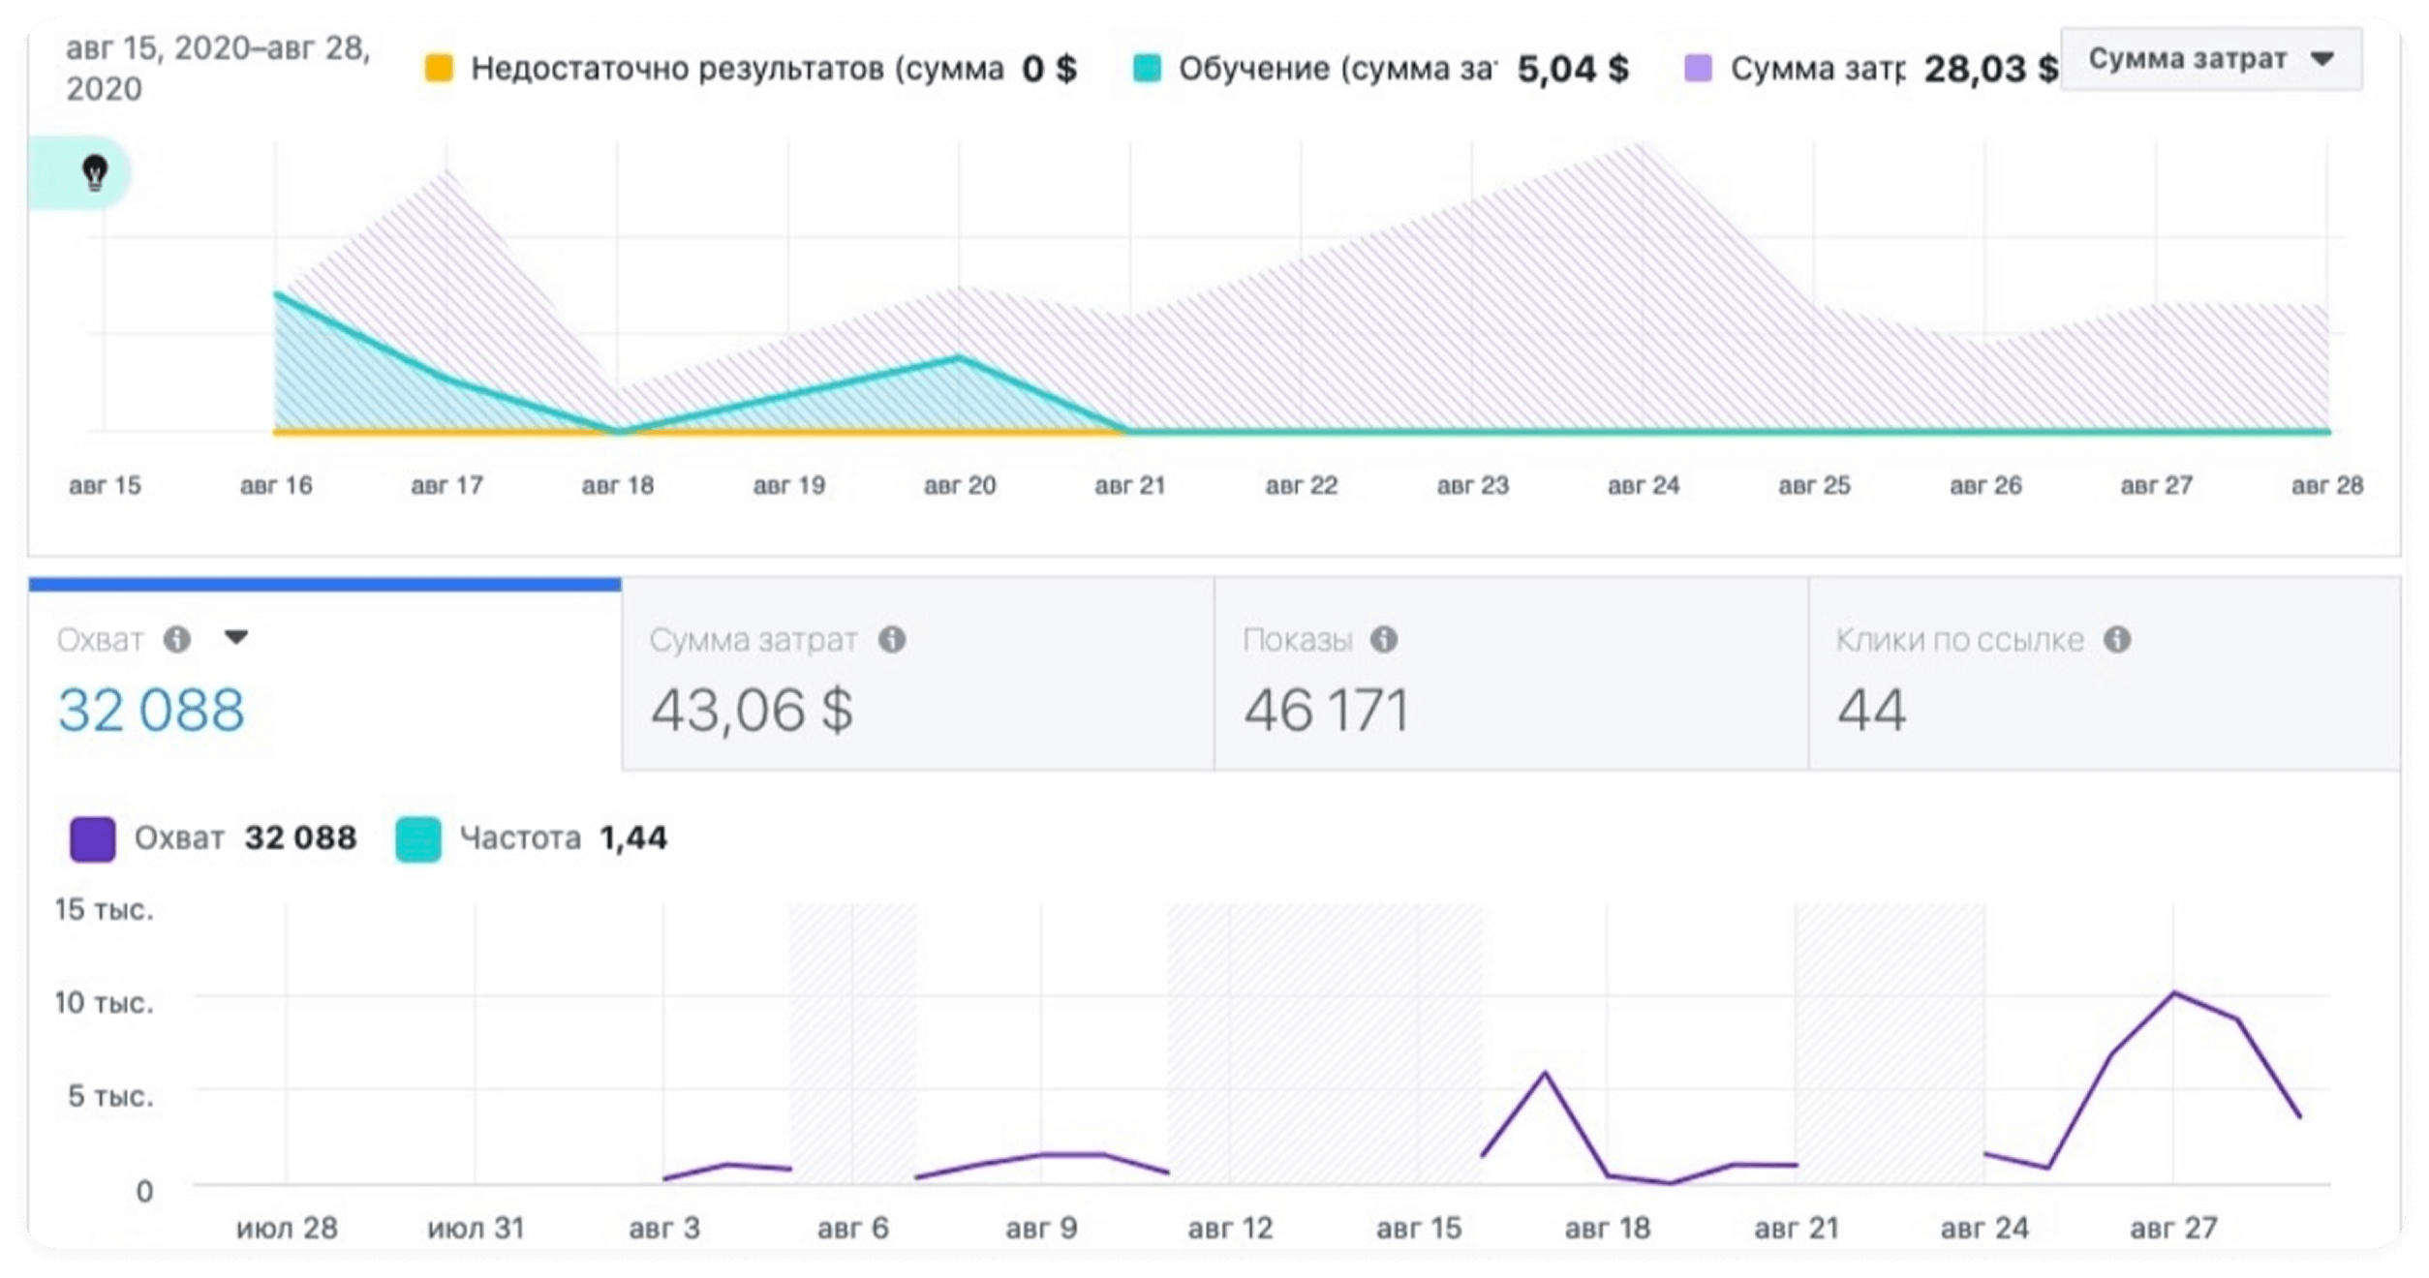Click the авг 27 label on reach chart
The height and width of the screenshot is (1278, 2429).
(2173, 1228)
